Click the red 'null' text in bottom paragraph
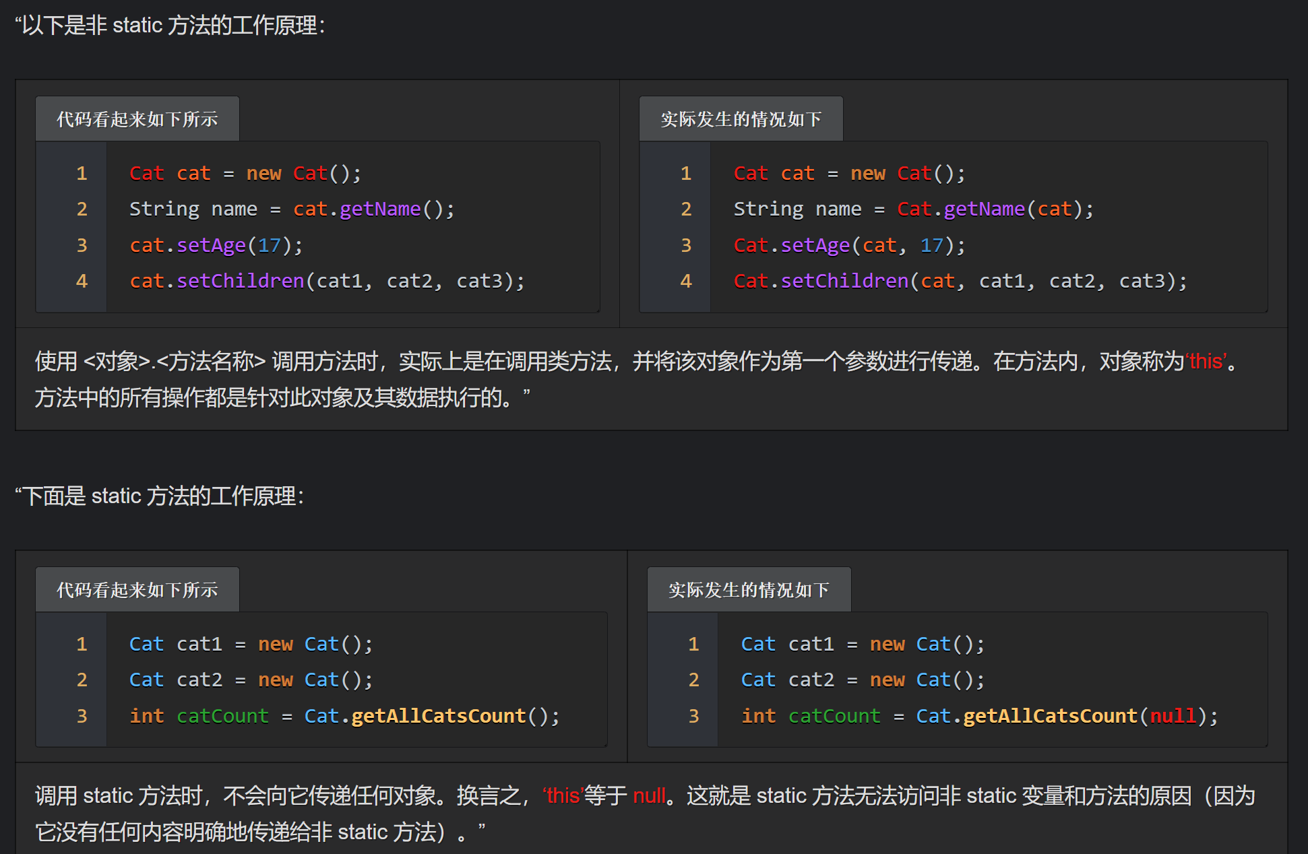Screen dimensions: 1308x854 click(649, 795)
